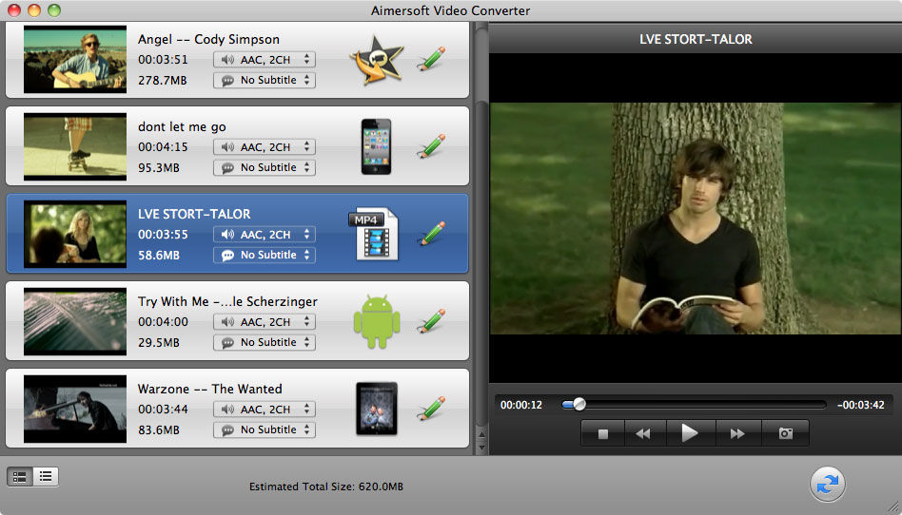Open subtitle dropdown for Angel
This screenshot has height=515, width=902.
coord(265,80)
